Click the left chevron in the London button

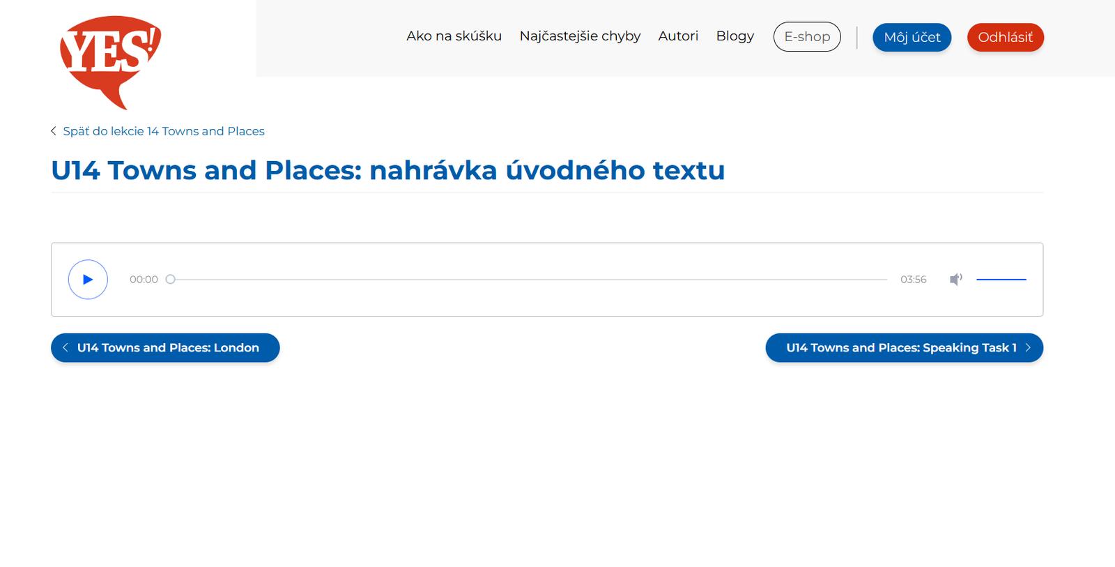[x=66, y=348]
